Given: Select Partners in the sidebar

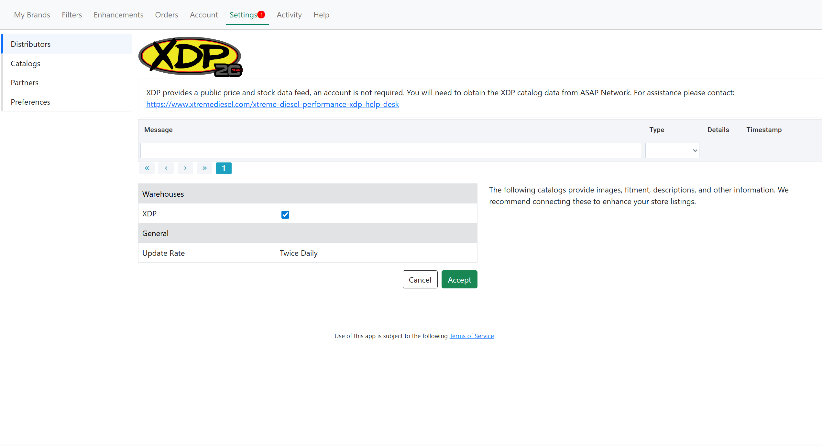Looking at the screenshot, I should click(x=25, y=83).
